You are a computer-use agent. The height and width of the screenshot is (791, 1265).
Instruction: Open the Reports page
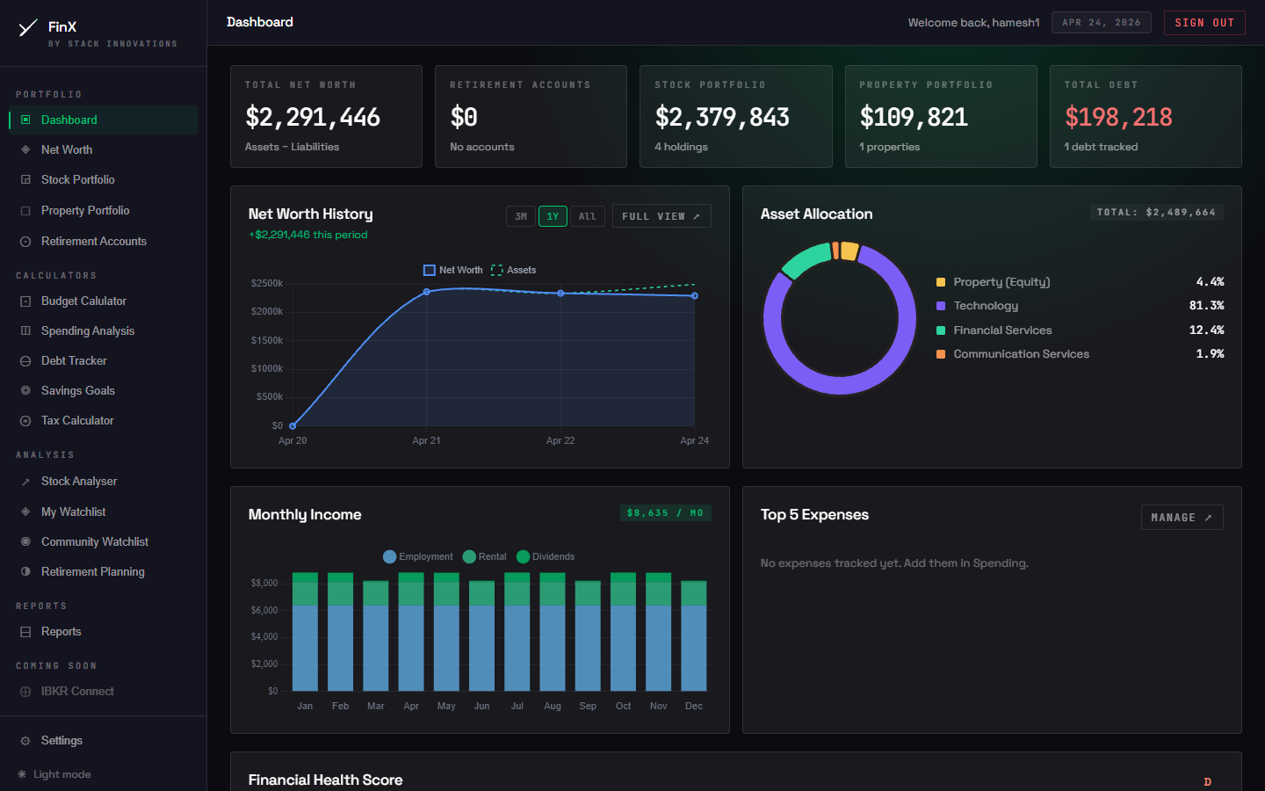pyautogui.click(x=103, y=631)
